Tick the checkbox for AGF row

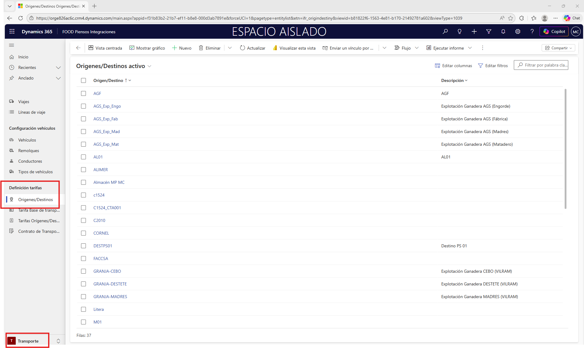click(83, 93)
